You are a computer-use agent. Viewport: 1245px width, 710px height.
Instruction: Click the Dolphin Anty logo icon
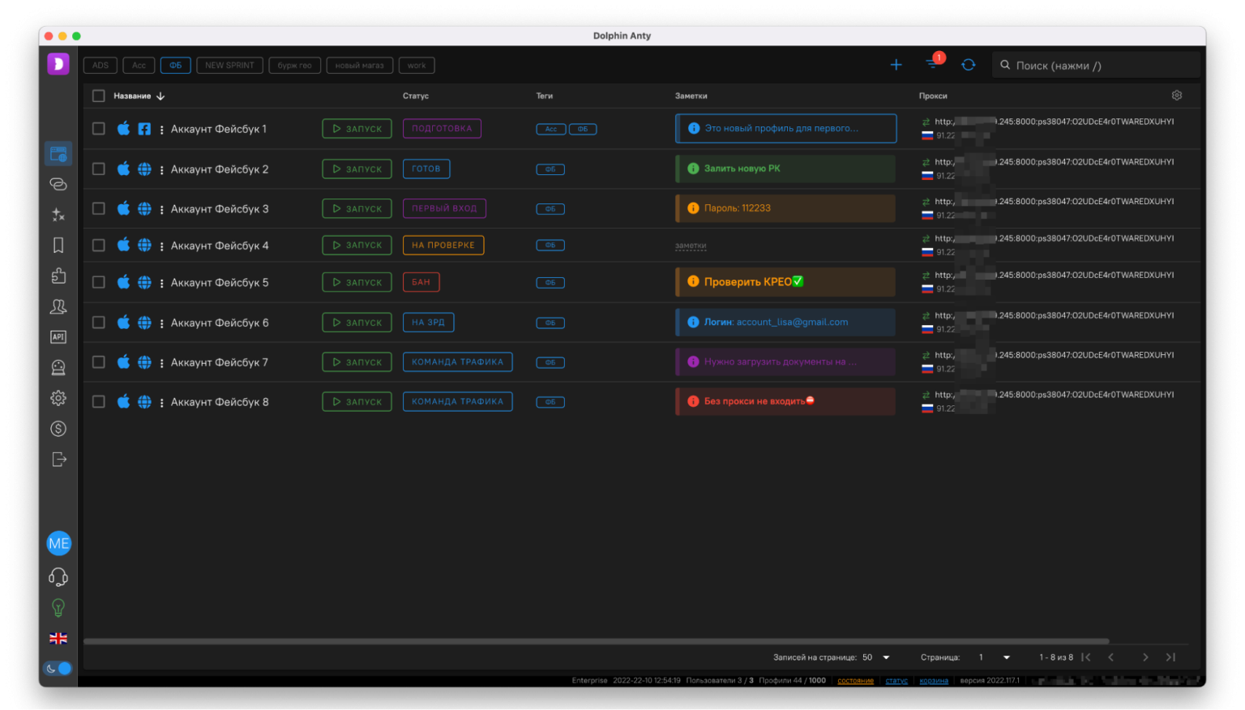point(58,64)
